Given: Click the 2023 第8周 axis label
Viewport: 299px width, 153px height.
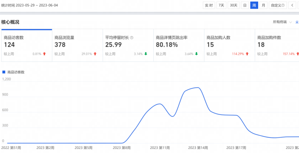Looking at the screenshot, I should (122, 148).
